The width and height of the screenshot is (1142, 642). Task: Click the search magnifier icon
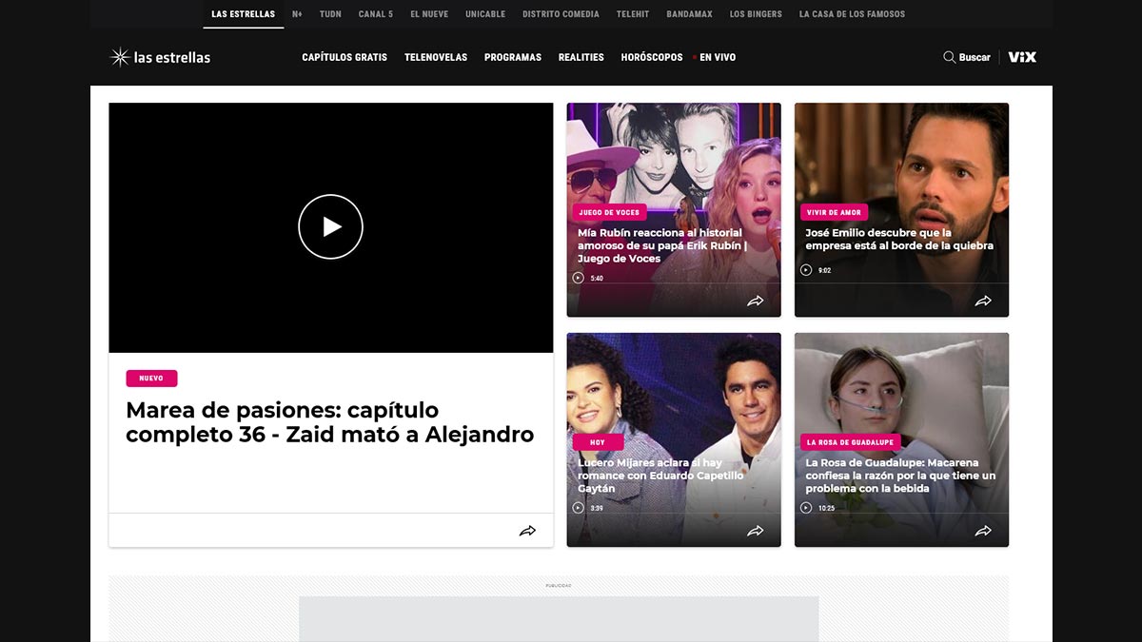(949, 57)
